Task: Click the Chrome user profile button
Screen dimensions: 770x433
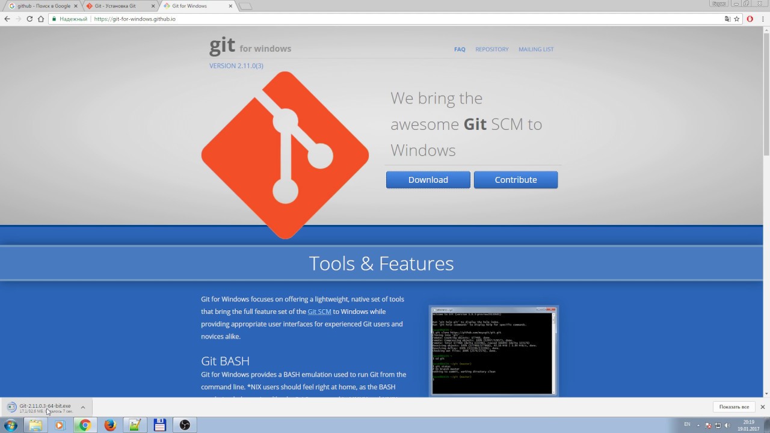Action: click(719, 4)
